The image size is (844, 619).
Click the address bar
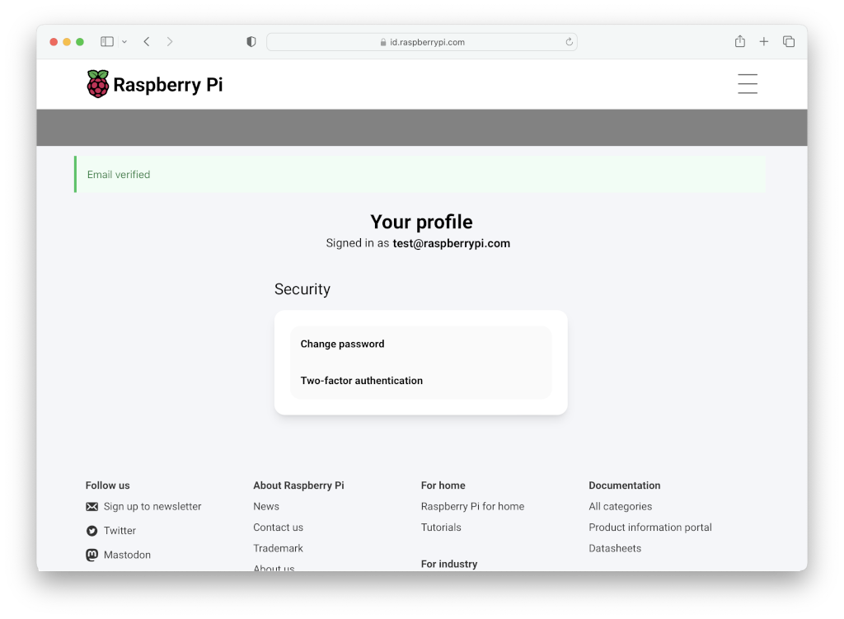click(x=422, y=41)
